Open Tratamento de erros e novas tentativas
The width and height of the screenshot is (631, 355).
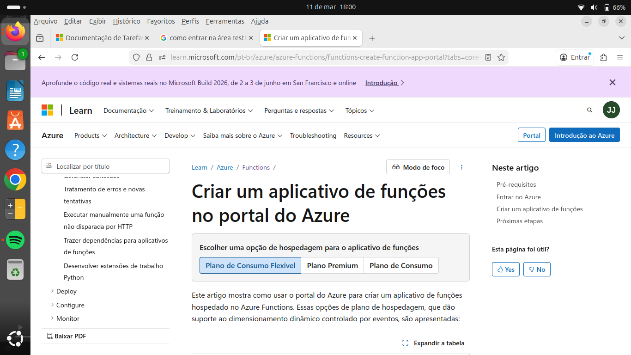coord(104,195)
